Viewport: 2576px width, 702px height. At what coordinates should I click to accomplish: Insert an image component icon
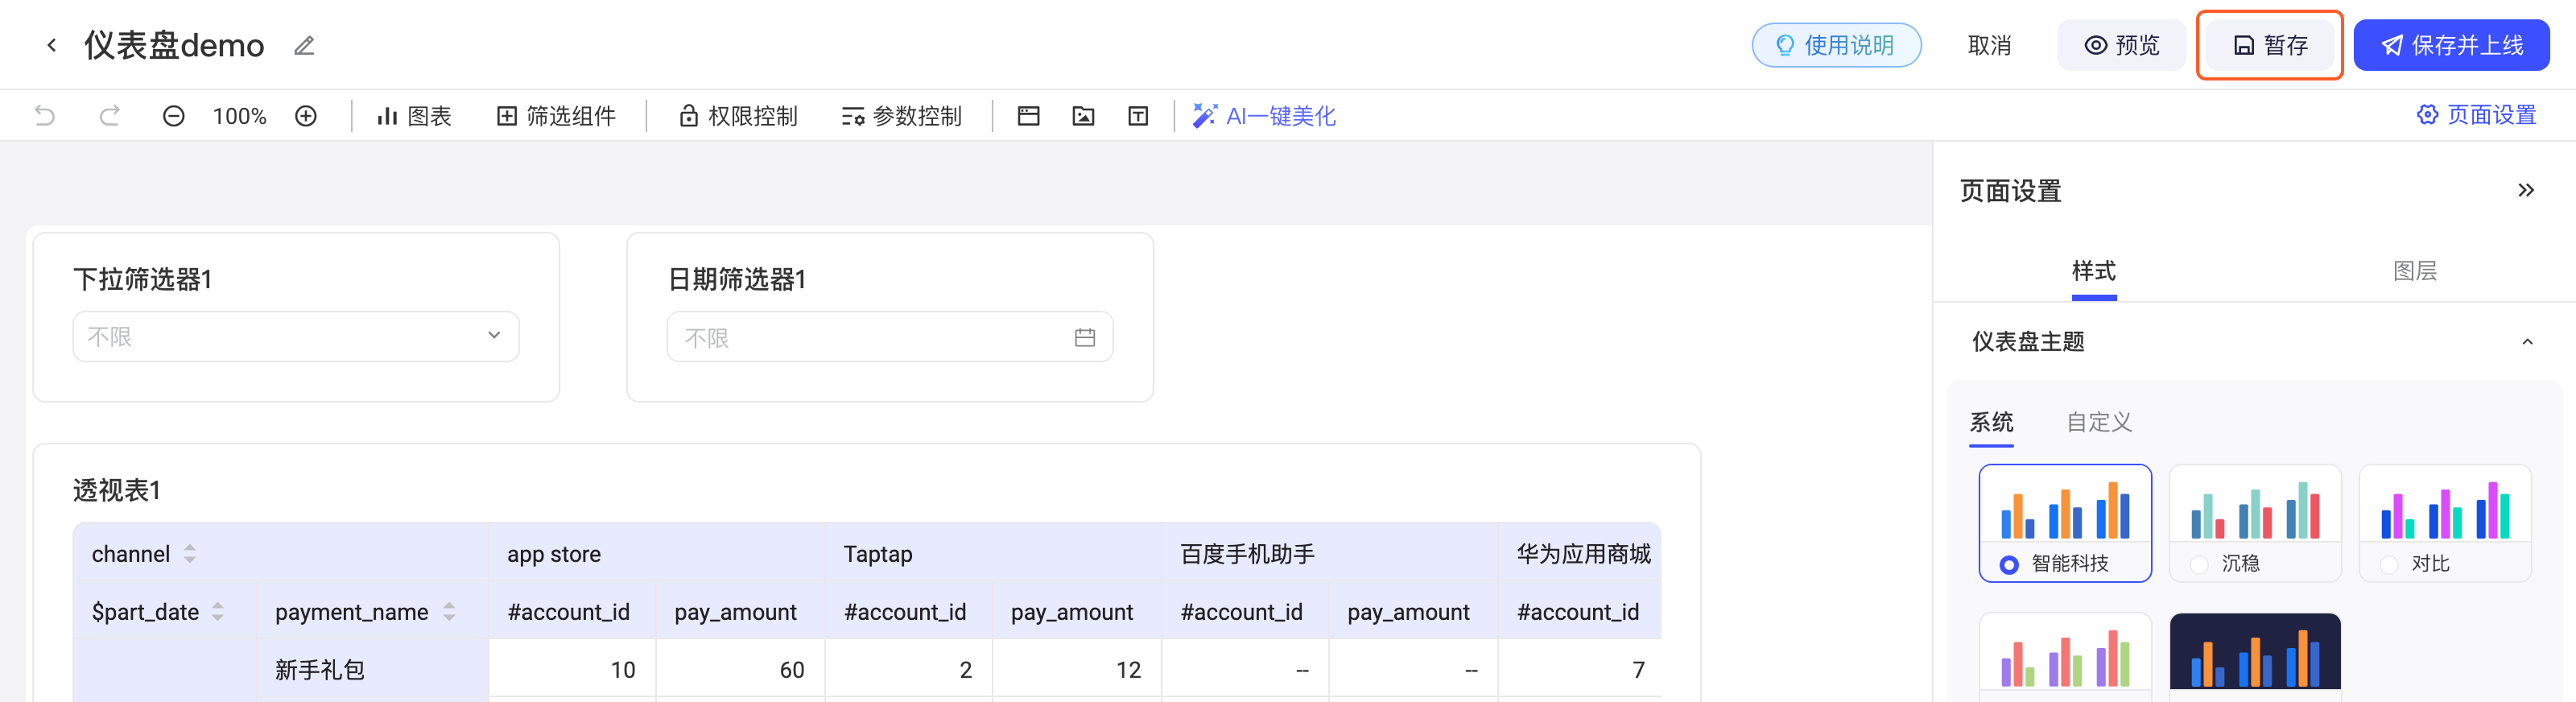(x=1083, y=116)
